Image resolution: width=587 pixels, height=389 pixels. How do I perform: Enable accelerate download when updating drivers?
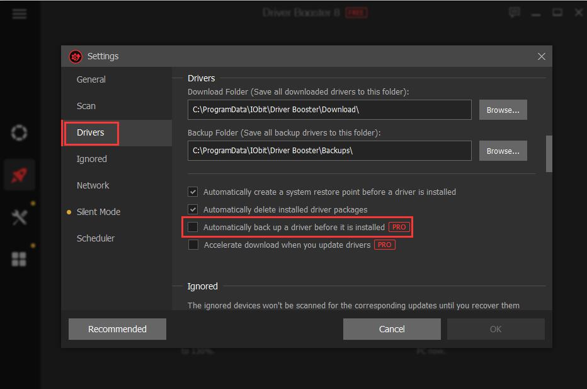click(193, 245)
